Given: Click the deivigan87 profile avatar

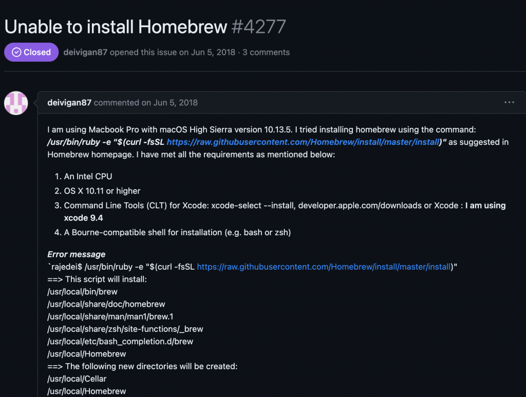Looking at the screenshot, I should tap(16, 103).
